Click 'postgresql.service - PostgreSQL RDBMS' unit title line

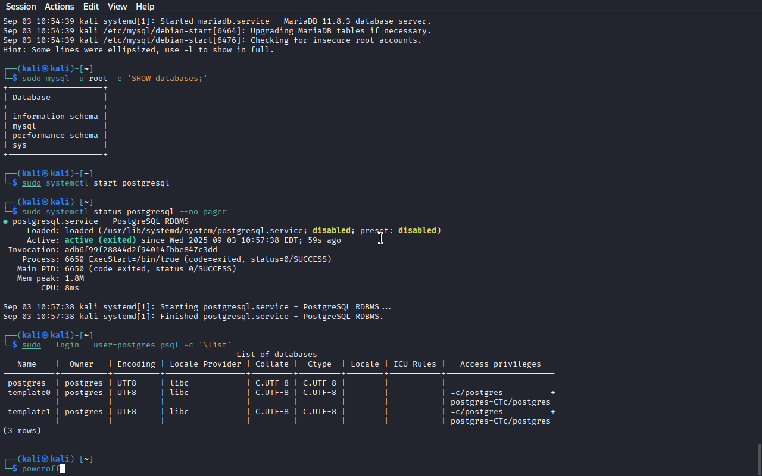(x=101, y=221)
